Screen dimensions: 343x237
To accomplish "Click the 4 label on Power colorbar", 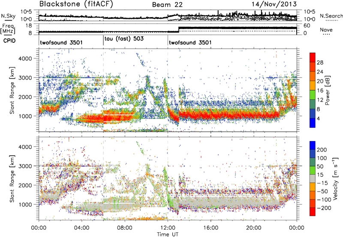I will 318,119.
